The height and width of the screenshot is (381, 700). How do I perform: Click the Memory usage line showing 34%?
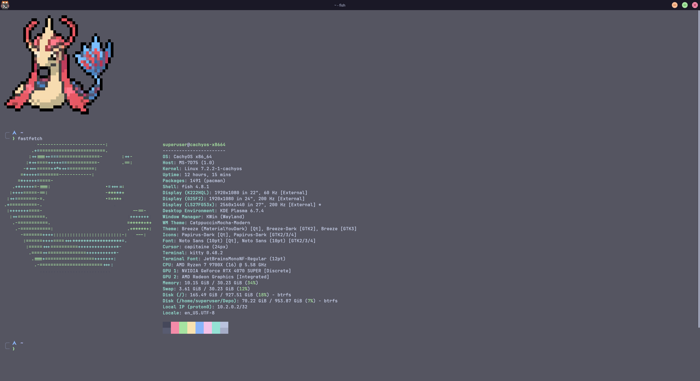pyautogui.click(x=210, y=283)
